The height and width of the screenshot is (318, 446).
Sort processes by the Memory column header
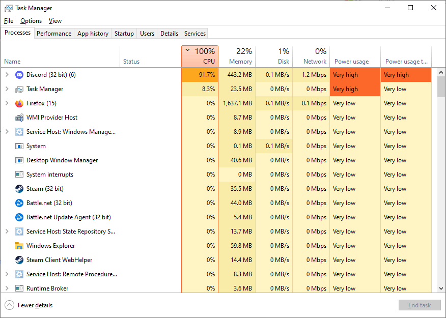tap(237, 56)
